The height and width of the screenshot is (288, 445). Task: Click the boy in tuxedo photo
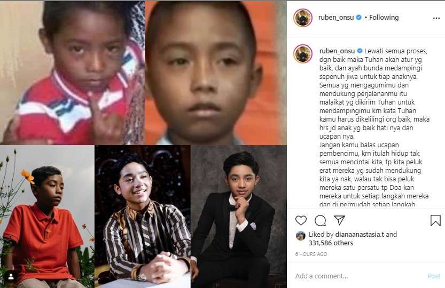[x=239, y=217]
